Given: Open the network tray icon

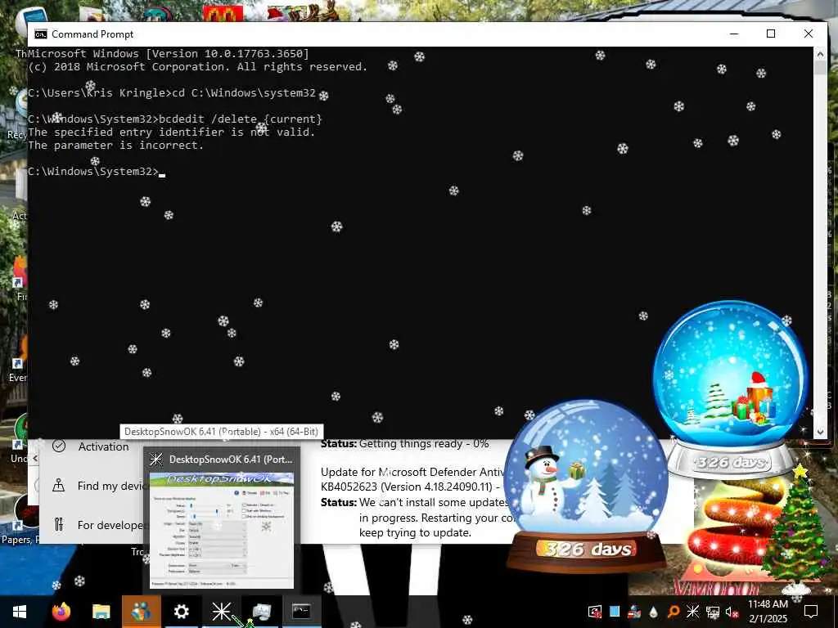Looking at the screenshot, I should pos(713,612).
